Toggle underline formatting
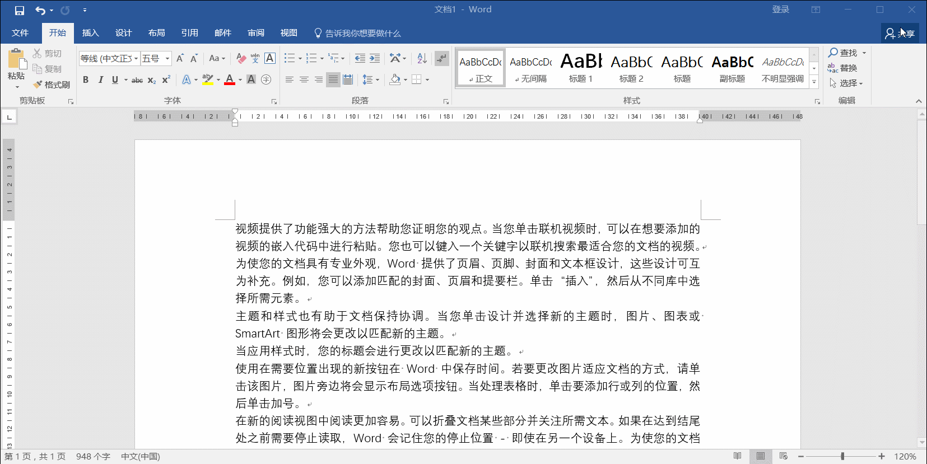 (115, 80)
